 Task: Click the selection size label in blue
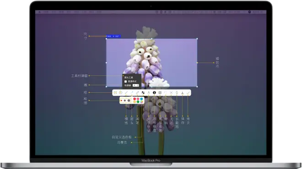(113, 36)
